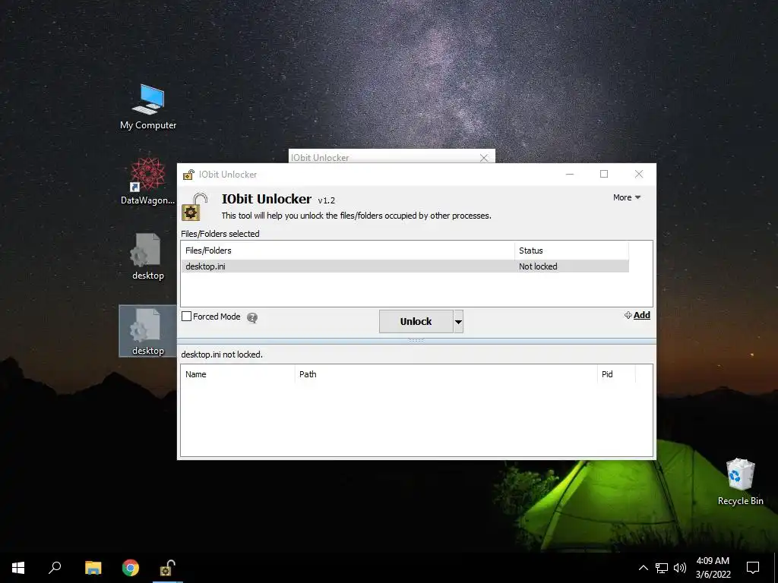The height and width of the screenshot is (583, 778).
Task: Click the v1.2 version label
Action: click(327, 200)
